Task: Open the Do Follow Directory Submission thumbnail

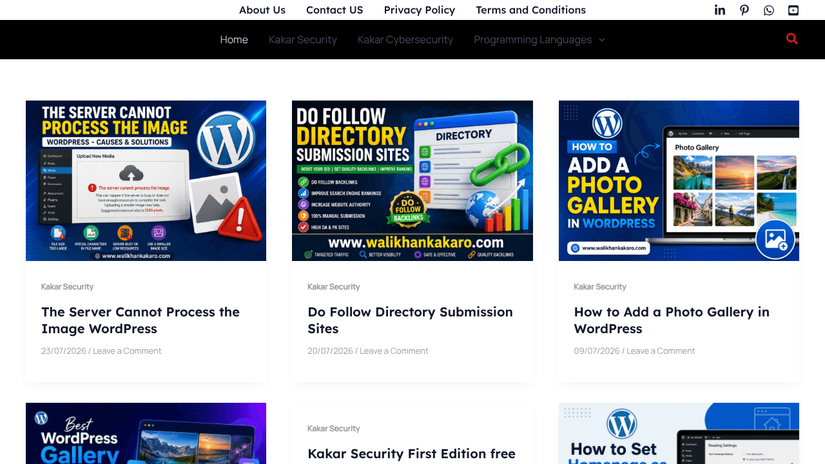Action: point(412,180)
